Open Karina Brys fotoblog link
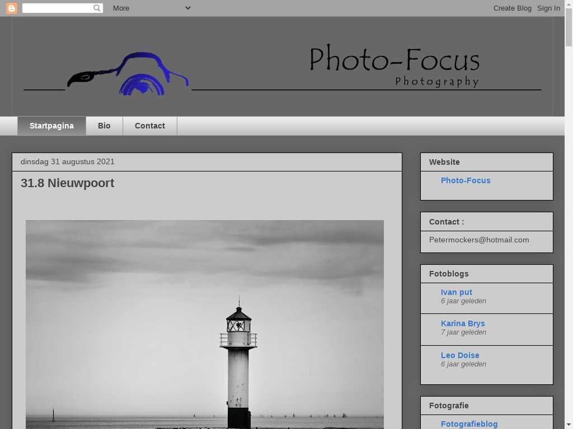 pos(462,323)
